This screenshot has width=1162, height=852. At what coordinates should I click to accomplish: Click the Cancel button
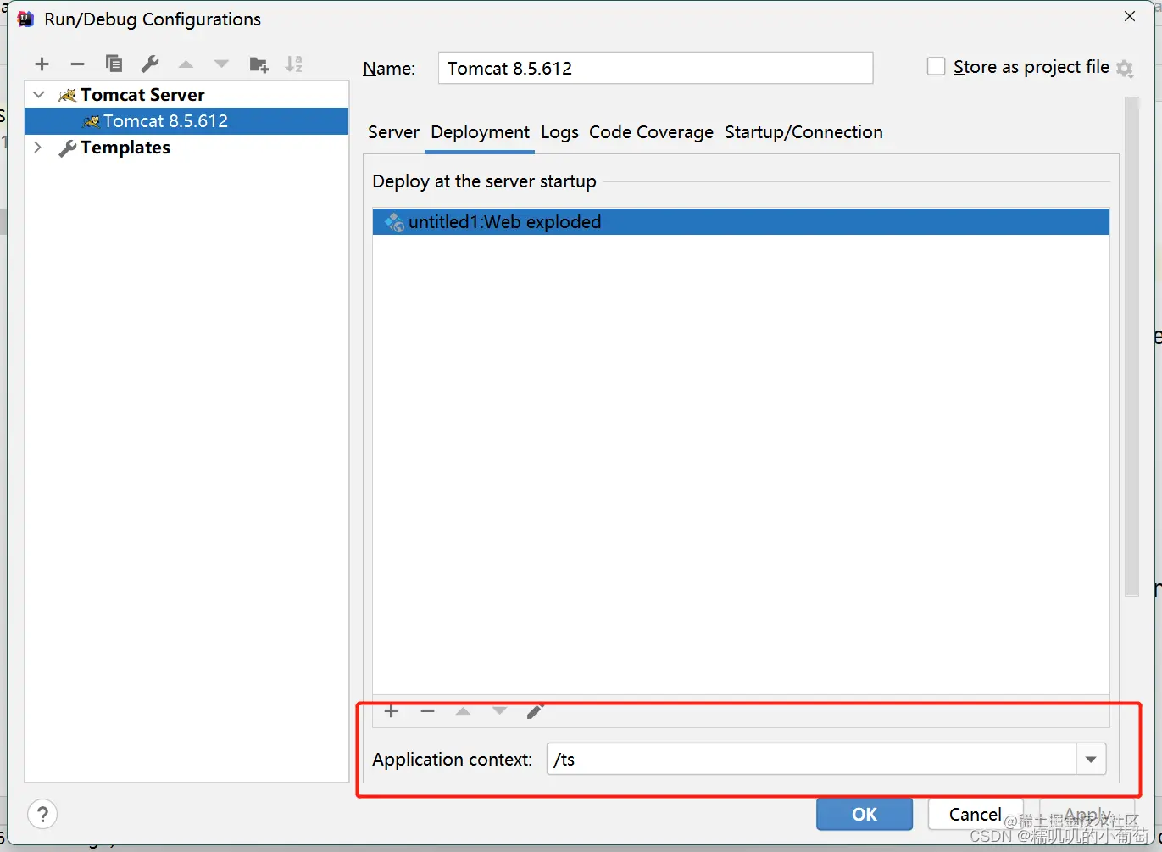pos(976,814)
